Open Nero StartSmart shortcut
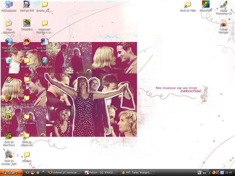Viewport: 235px width, 176px height. click(27, 42)
